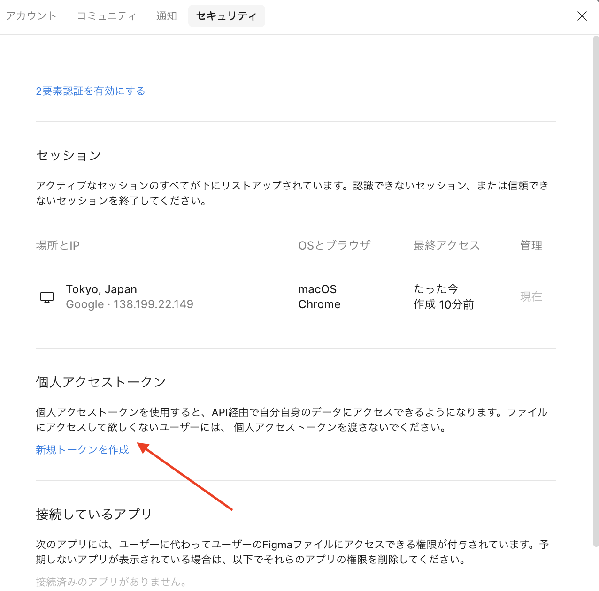Click the 新規トークンを作成 link
Screen dimensions: 599x591
[82, 450]
